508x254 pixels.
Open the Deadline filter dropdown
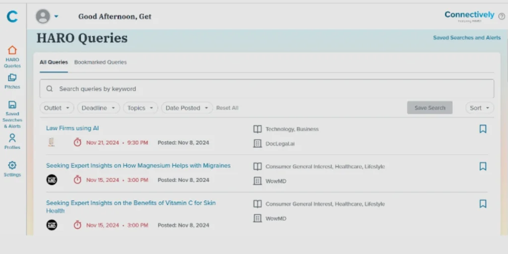tap(99, 108)
